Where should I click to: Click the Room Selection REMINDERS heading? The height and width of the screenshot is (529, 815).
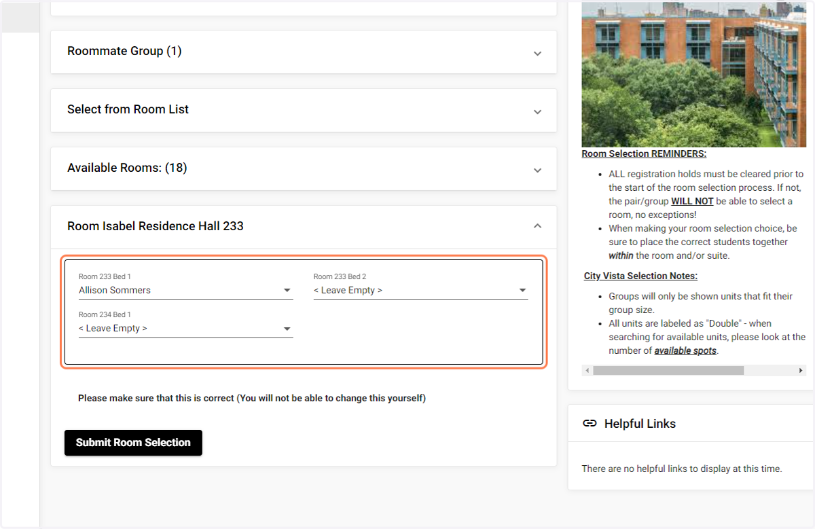pyautogui.click(x=644, y=154)
